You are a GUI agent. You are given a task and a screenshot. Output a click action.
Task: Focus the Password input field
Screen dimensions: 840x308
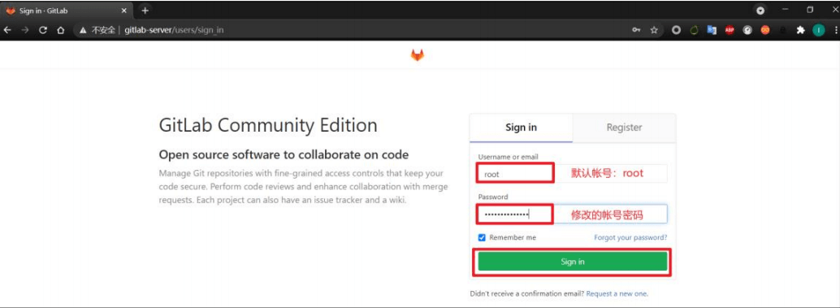pos(573,215)
